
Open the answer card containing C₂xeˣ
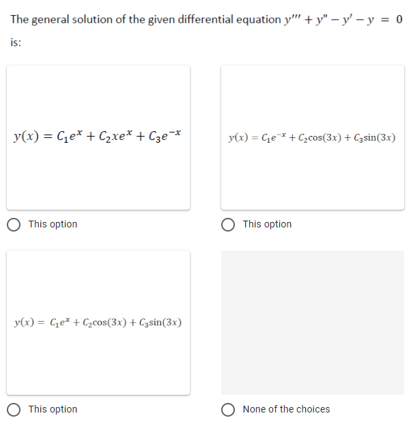(98, 137)
